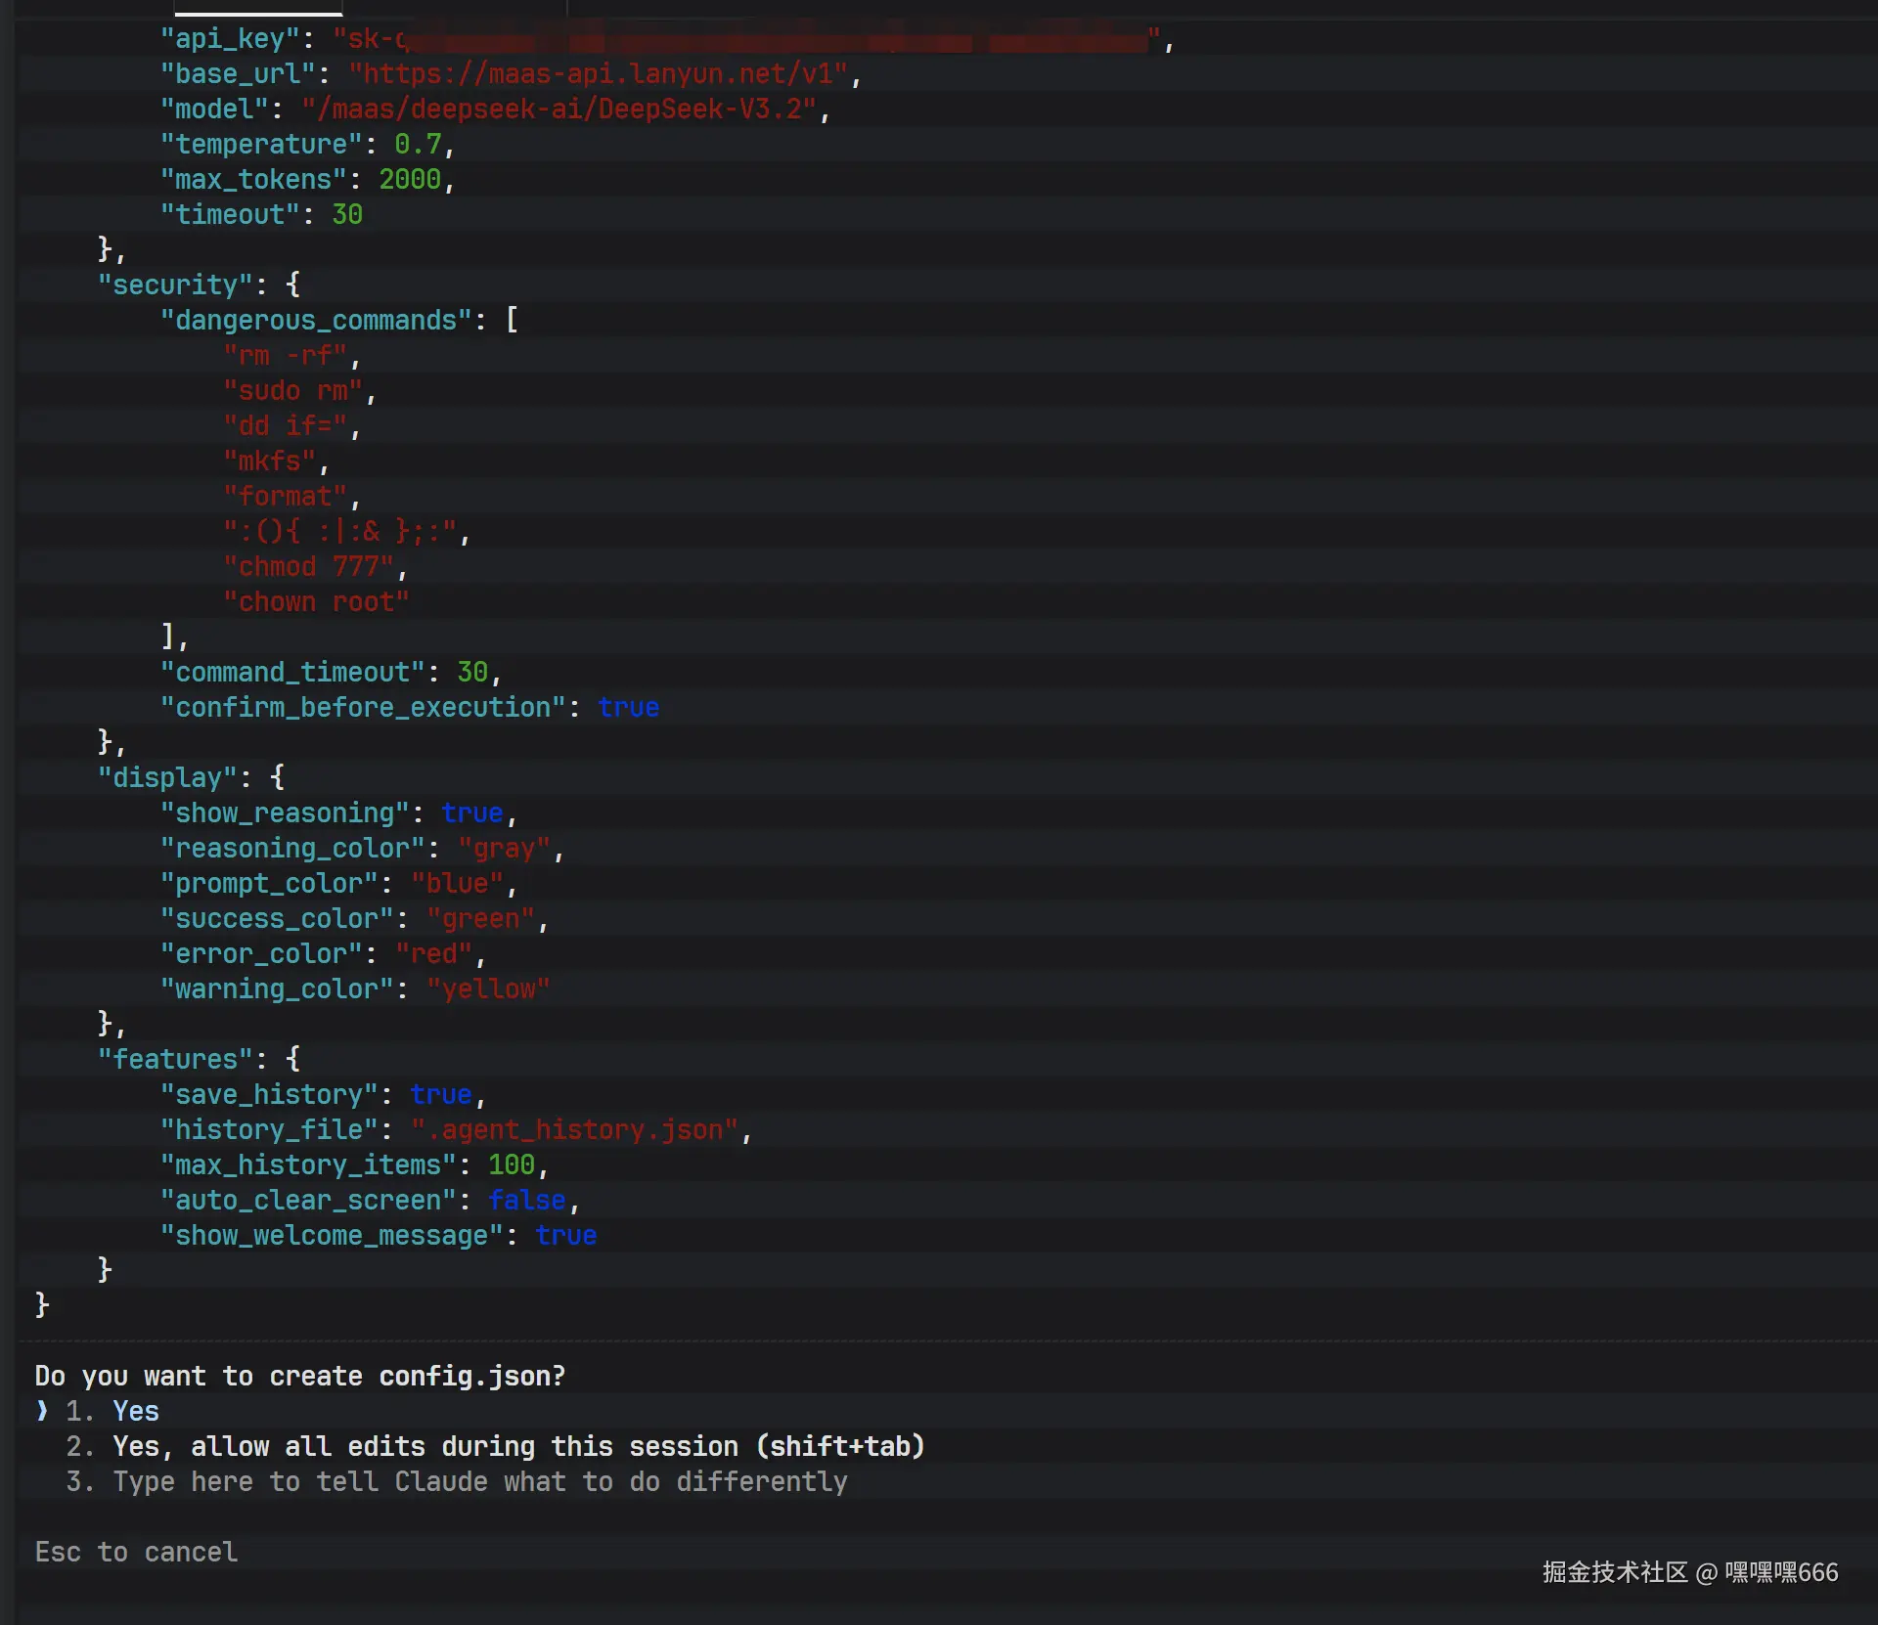1878x1625 pixels.
Task: Select Type here to tell Claude option
Action: 479,1481
